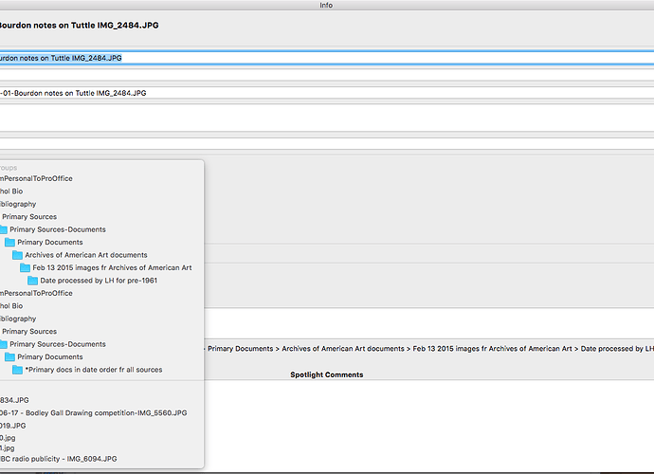Click the folder icon of *Primary docs in date order
This screenshot has width=654, height=474.
17,370
